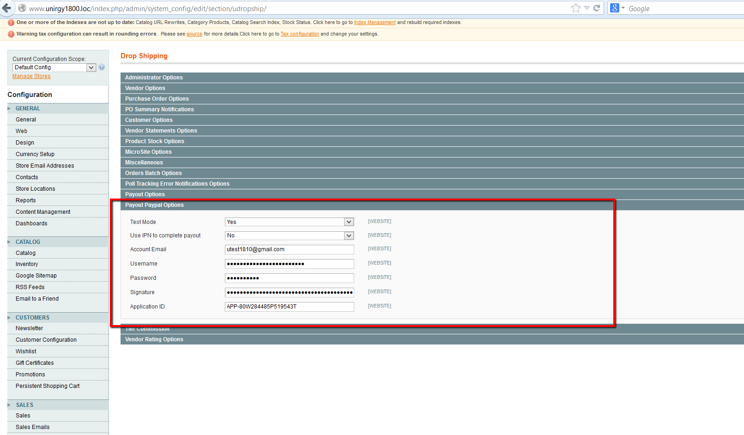The height and width of the screenshot is (435, 744).
Task: Open Email to a Friend tab
Action: point(58,299)
